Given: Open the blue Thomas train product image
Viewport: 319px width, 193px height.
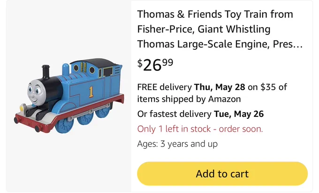Looking at the screenshot, I should point(69,96).
